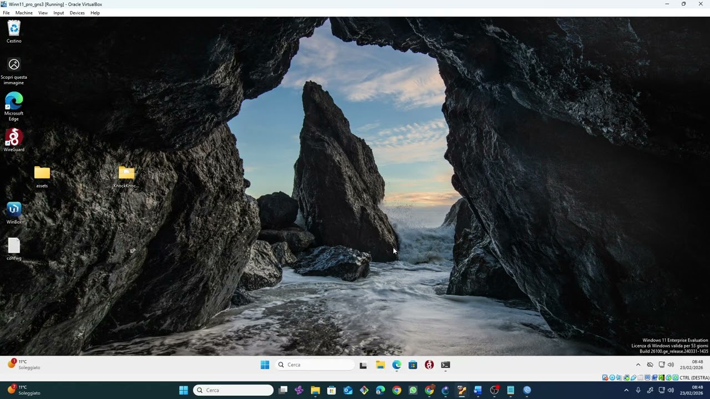Image resolution: width=710 pixels, height=399 pixels.
Task: Click the VirtualBox USB status icon
Action: (x=633, y=377)
